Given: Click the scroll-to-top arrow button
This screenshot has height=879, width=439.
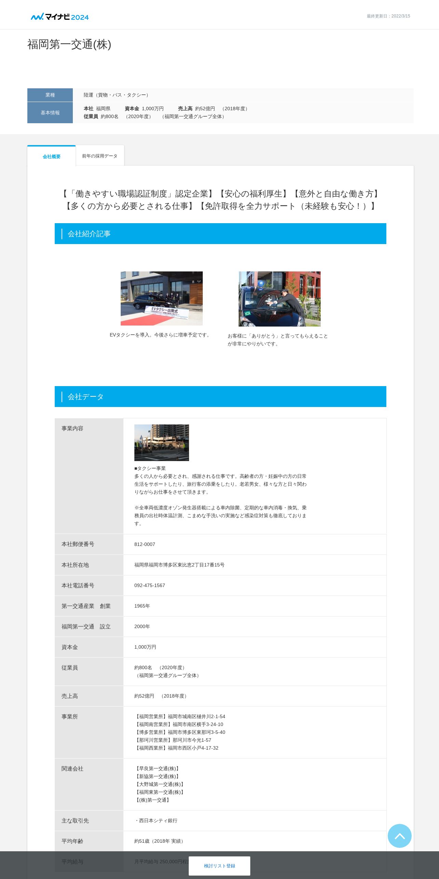Looking at the screenshot, I should point(399,836).
